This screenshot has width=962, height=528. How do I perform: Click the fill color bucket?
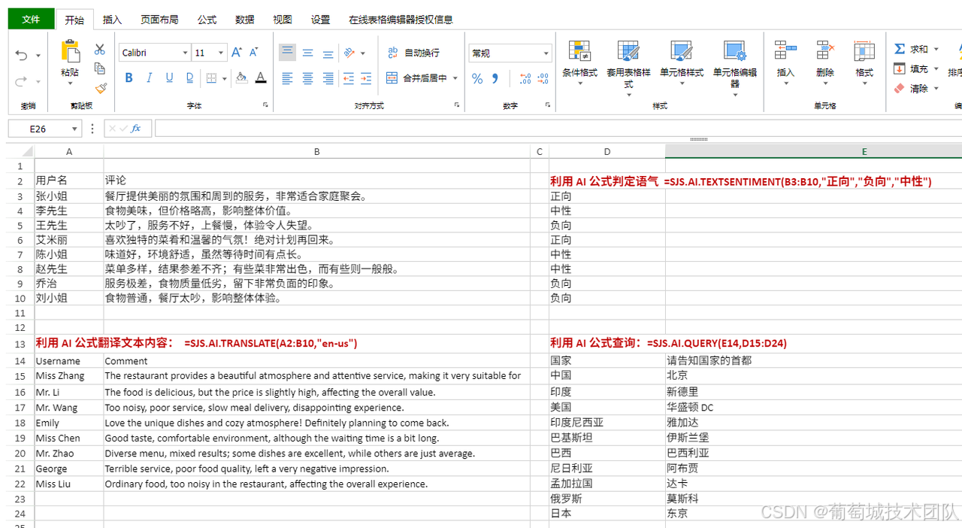point(241,77)
